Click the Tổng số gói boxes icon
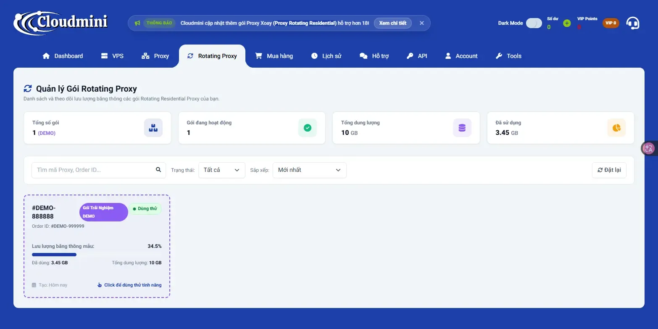658x329 pixels. tap(153, 128)
